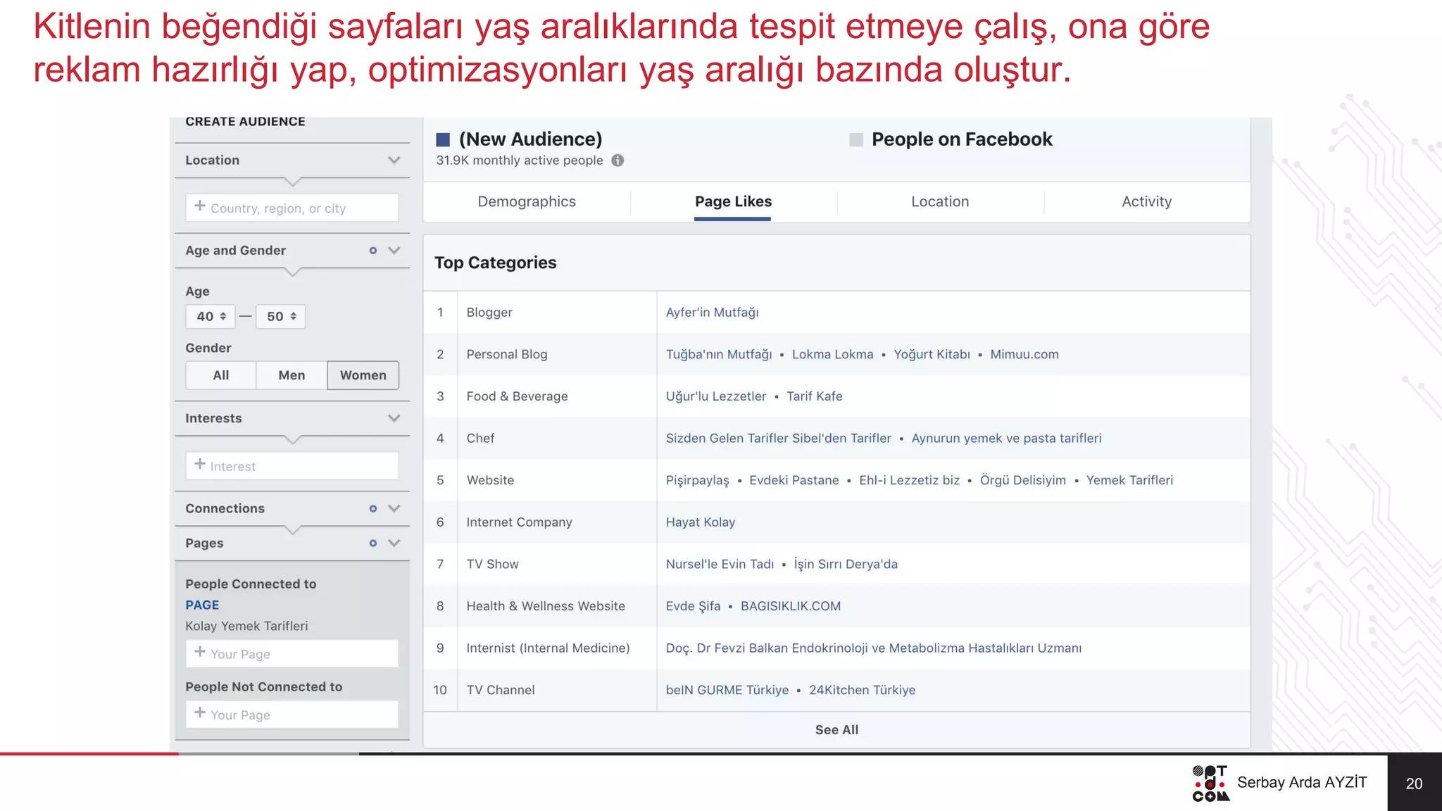The width and height of the screenshot is (1442, 811).
Task: Click the Kolay Yemek Tarifleri connected page entry
Action: 246,626
